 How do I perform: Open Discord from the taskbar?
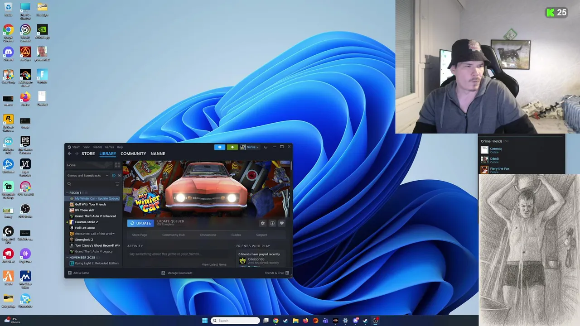356,321
